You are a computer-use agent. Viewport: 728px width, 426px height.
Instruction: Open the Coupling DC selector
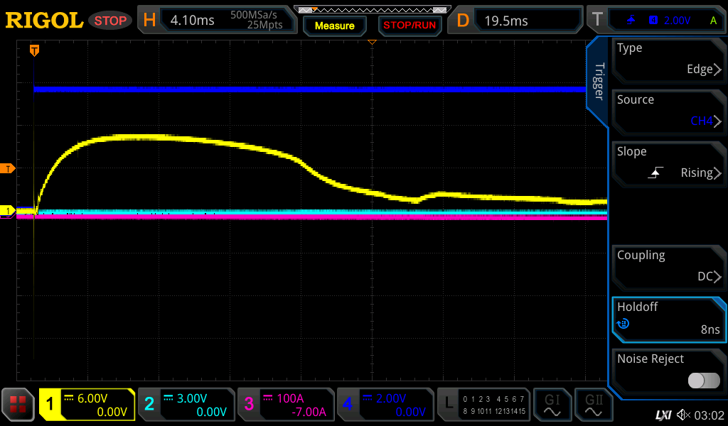(668, 267)
